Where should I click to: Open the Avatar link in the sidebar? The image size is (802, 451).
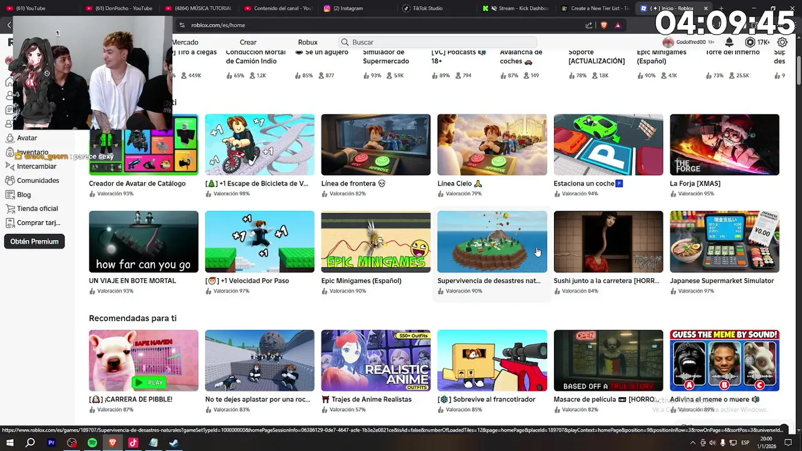point(27,138)
